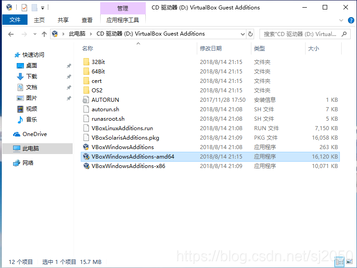This screenshot has height=268, width=357.
Task: Click the address bar drive icon
Action: (x=55, y=34)
